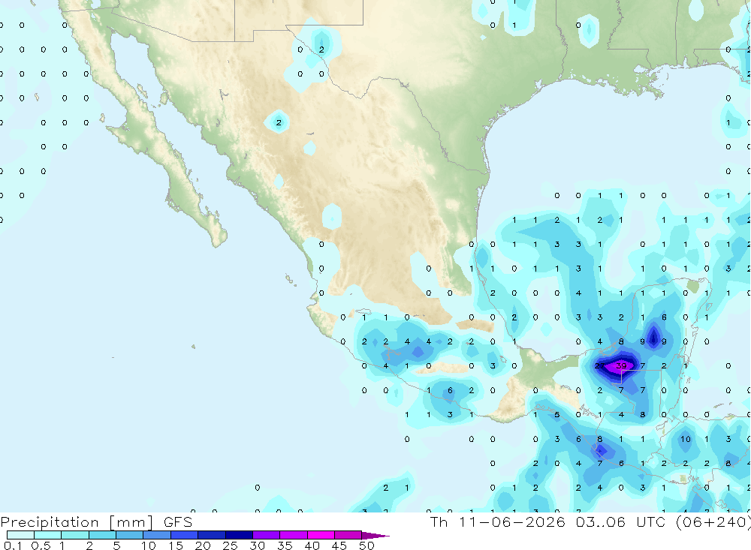Click the "03..06 UTC" time text
The image size is (751, 550).
pyautogui.click(x=621, y=521)
